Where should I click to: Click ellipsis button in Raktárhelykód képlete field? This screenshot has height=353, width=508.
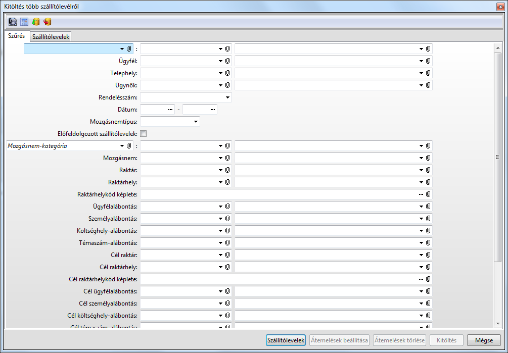[x=421, y=194]
